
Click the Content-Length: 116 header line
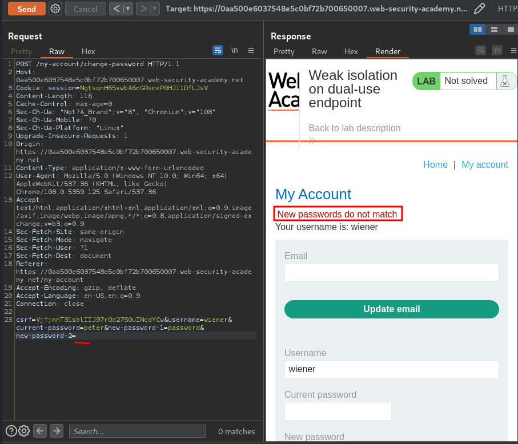54,96
